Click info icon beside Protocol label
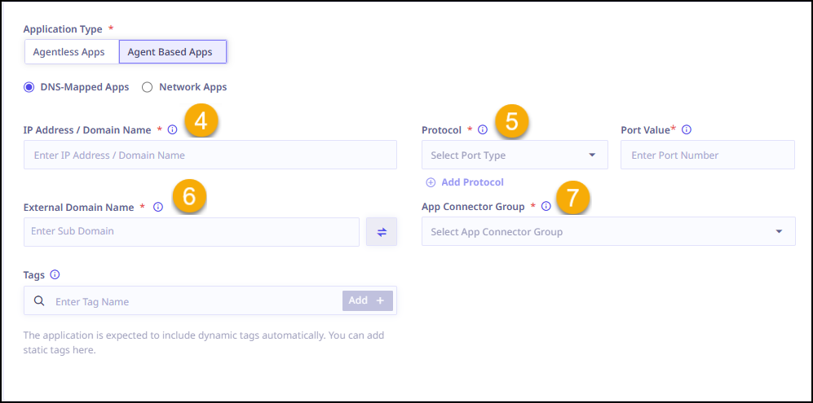813x403 pixels. [x=483, y=129]
